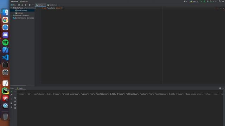This screenshot has width=225, height=126.
Task: Click the profiler icon in toolbar
Action: (x=211, y=1)
